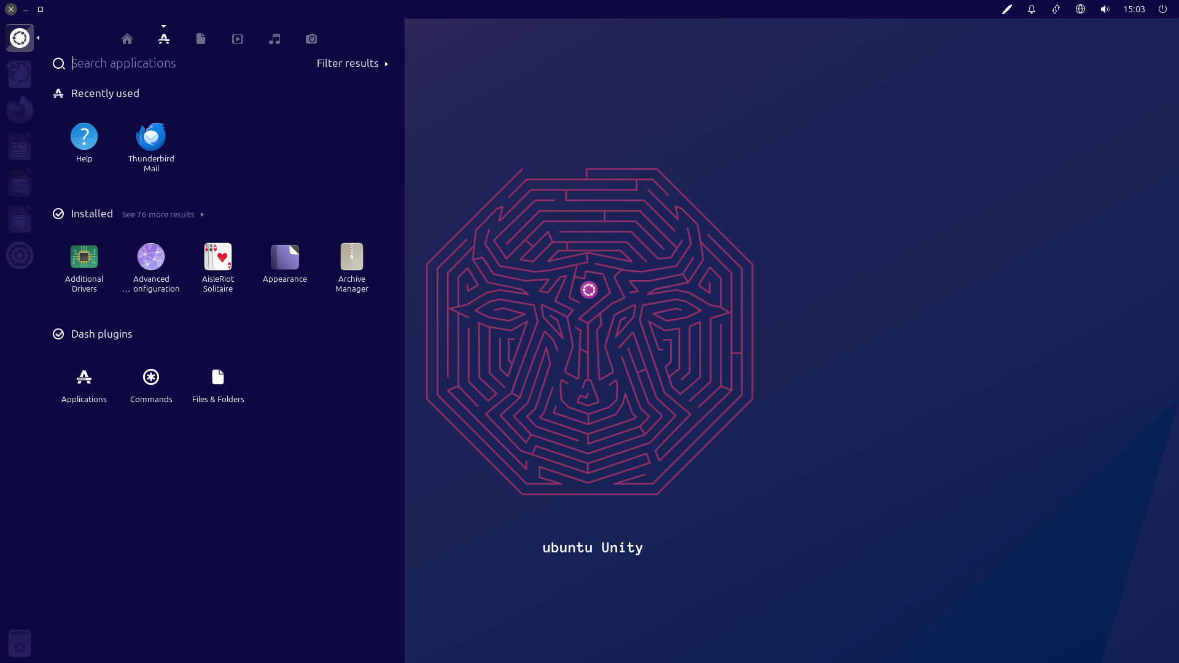The width and height of the screenshot is (1179, 663).
Task: Open the globe indicator in the panel
Action: point(1080,9)
